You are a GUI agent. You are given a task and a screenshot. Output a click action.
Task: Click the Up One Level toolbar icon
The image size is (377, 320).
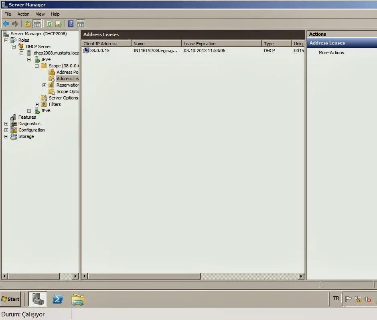[28, 24]
